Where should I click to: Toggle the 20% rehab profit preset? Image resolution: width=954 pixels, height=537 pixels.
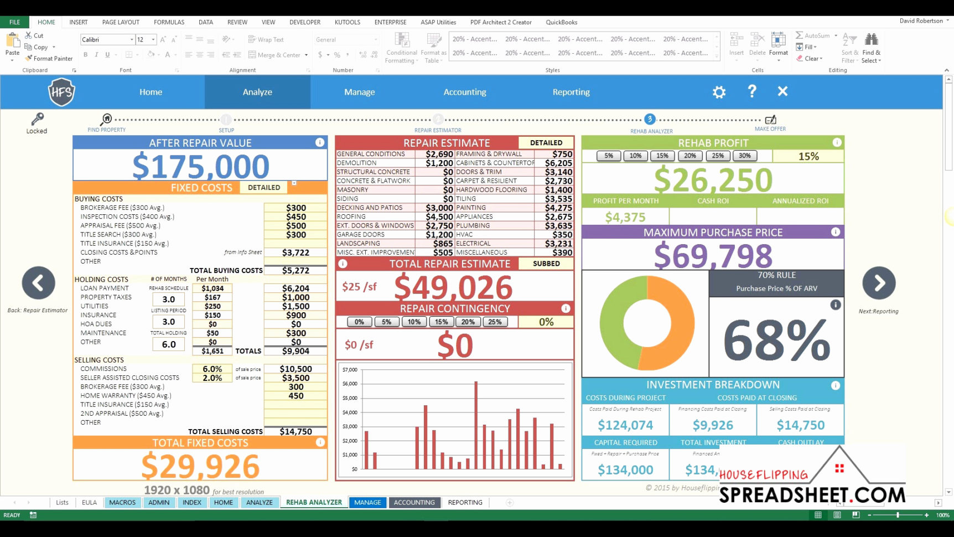click(x=690, y=156)
